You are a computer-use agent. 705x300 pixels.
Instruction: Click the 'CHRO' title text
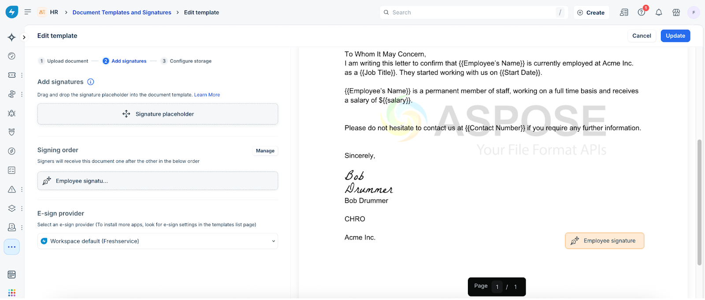coord(355,219)
